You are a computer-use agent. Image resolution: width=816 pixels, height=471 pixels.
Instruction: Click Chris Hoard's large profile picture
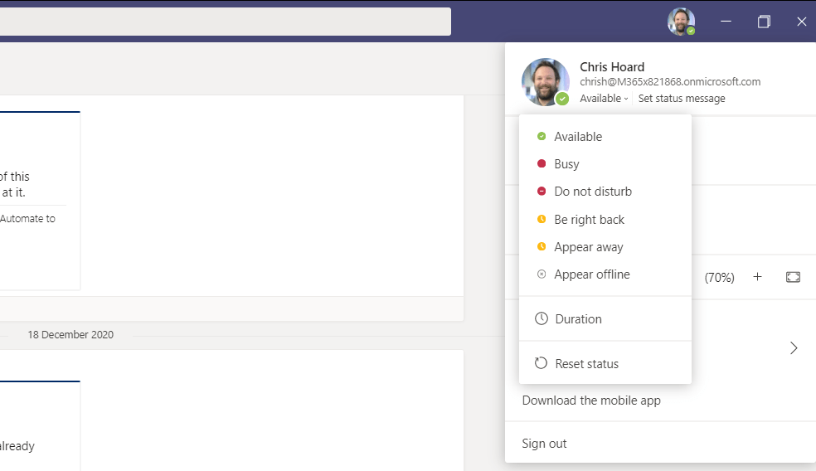[x=545, y=81]
